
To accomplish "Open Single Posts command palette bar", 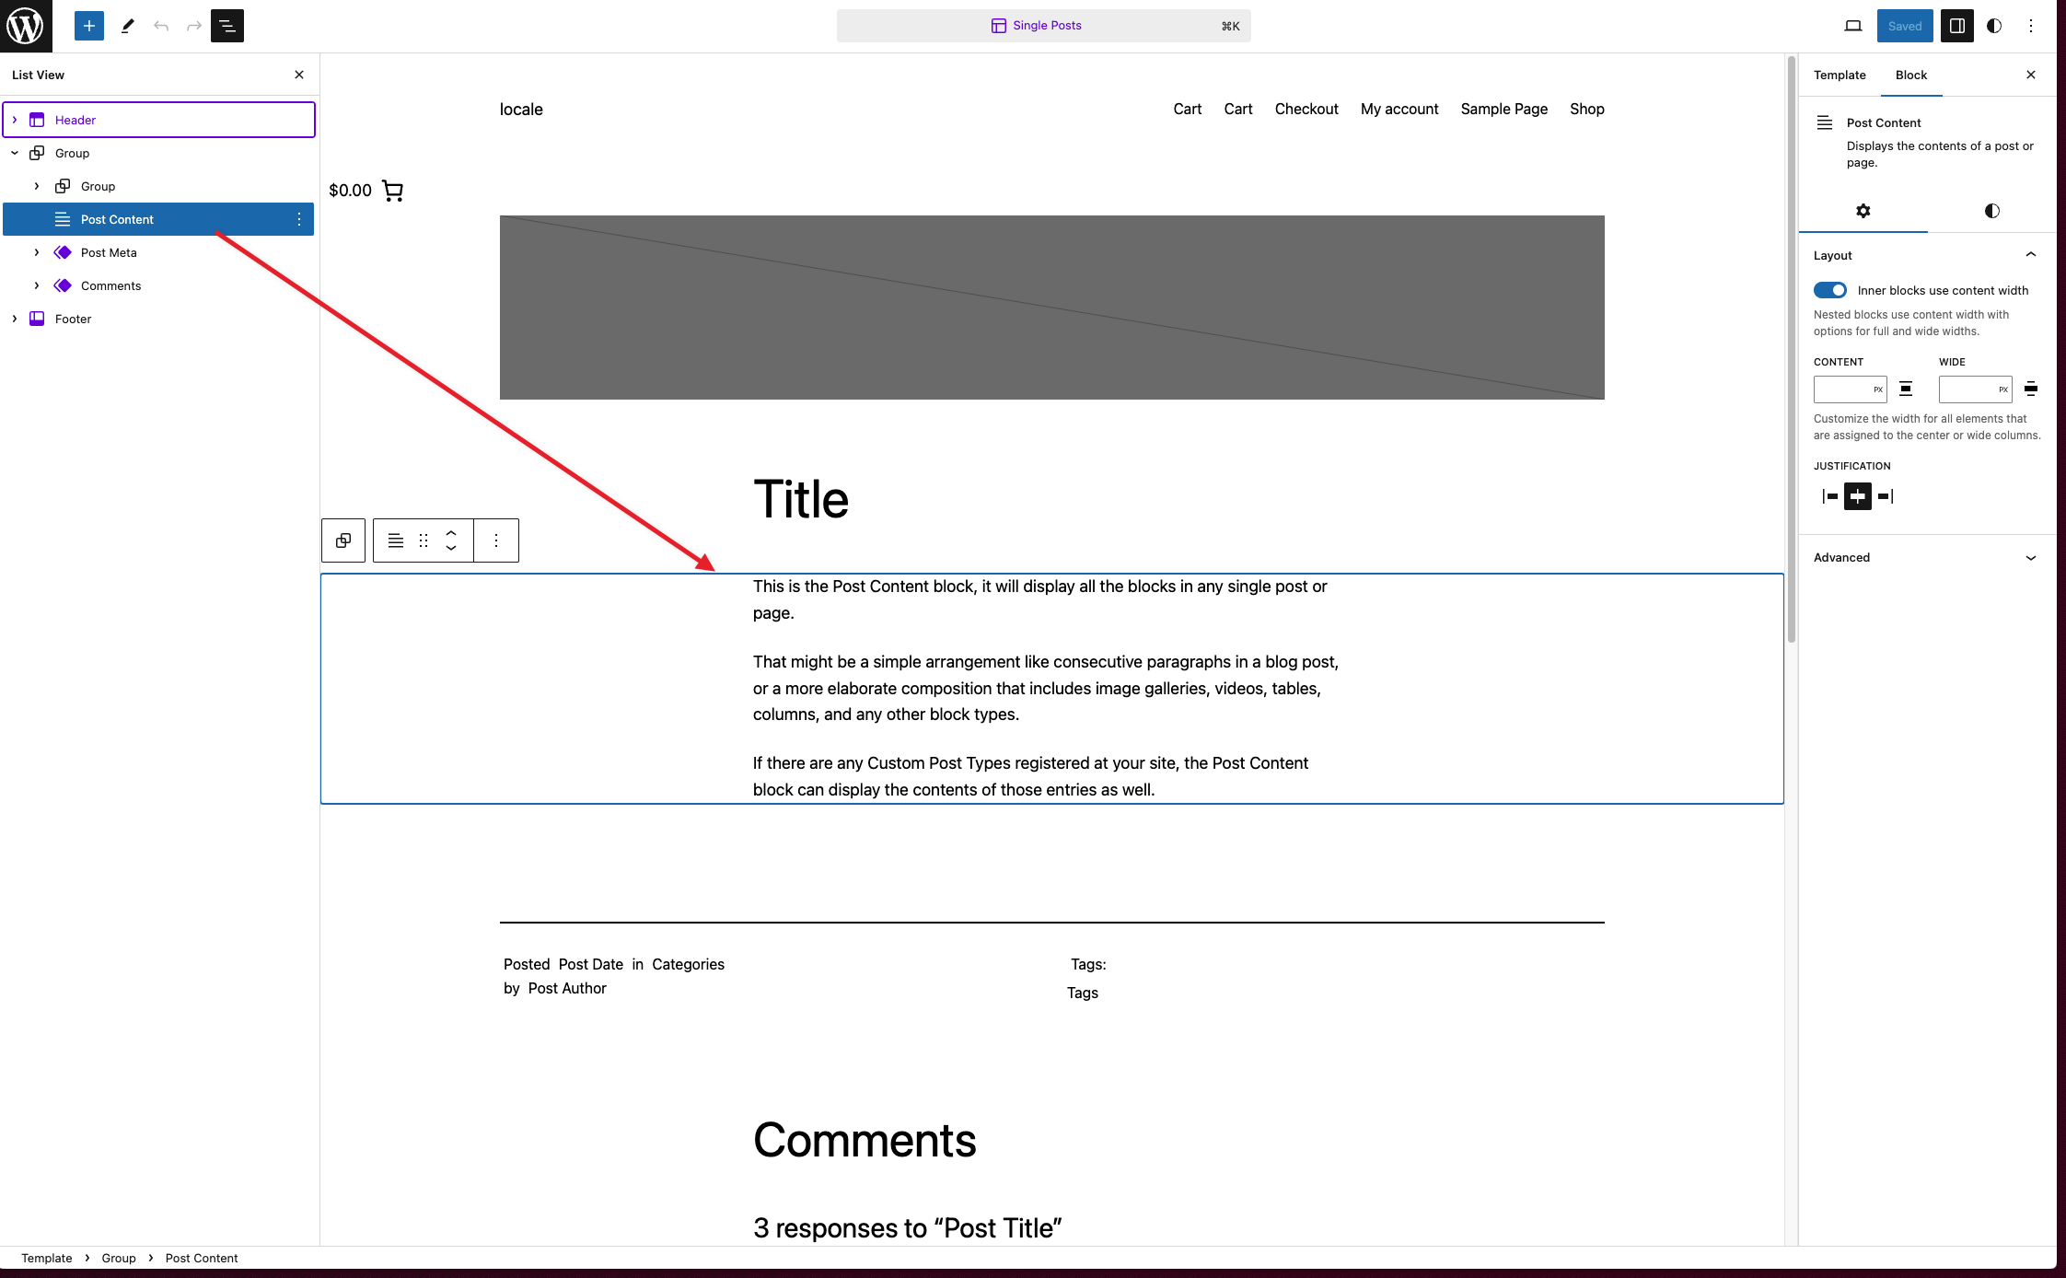I will (x=1044, y=26).
